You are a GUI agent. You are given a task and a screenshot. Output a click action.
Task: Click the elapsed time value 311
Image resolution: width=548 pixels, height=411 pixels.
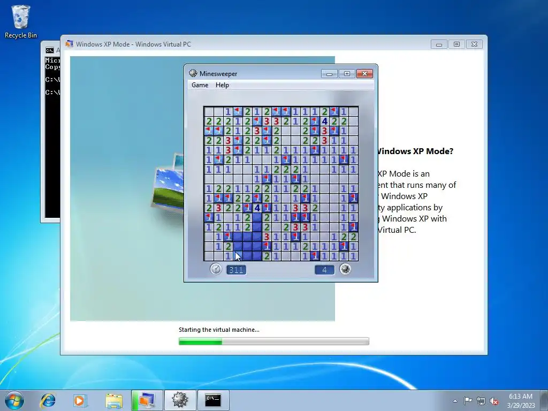tap(236, 270)
